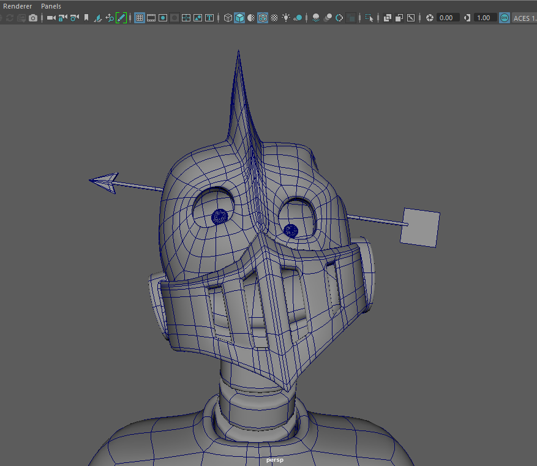Click the Image Plane icon
This screenshot has height=466, width=537.
point(98,18)
